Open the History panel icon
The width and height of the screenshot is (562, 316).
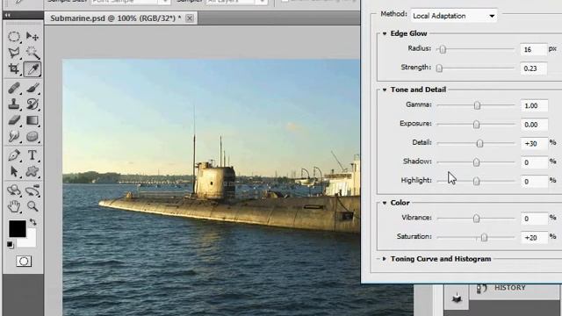point(482,288)
